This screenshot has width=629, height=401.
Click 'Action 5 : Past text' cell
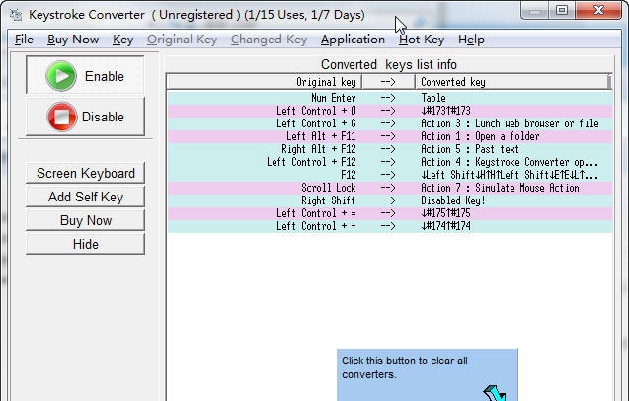click(470, 149)
